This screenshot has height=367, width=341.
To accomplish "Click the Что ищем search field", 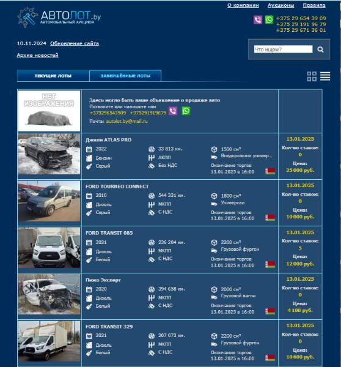I will pos(283,49).
